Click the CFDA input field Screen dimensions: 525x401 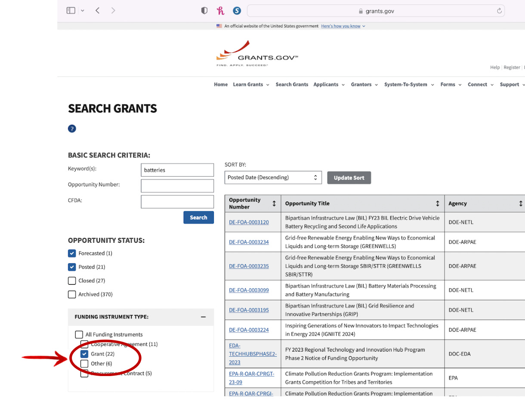[177, 202]
